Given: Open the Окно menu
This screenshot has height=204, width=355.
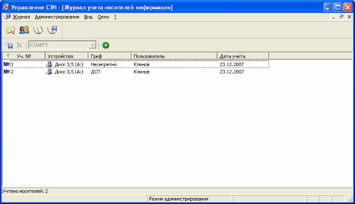Looking at the screenshot, I should (x=103, y=17).
